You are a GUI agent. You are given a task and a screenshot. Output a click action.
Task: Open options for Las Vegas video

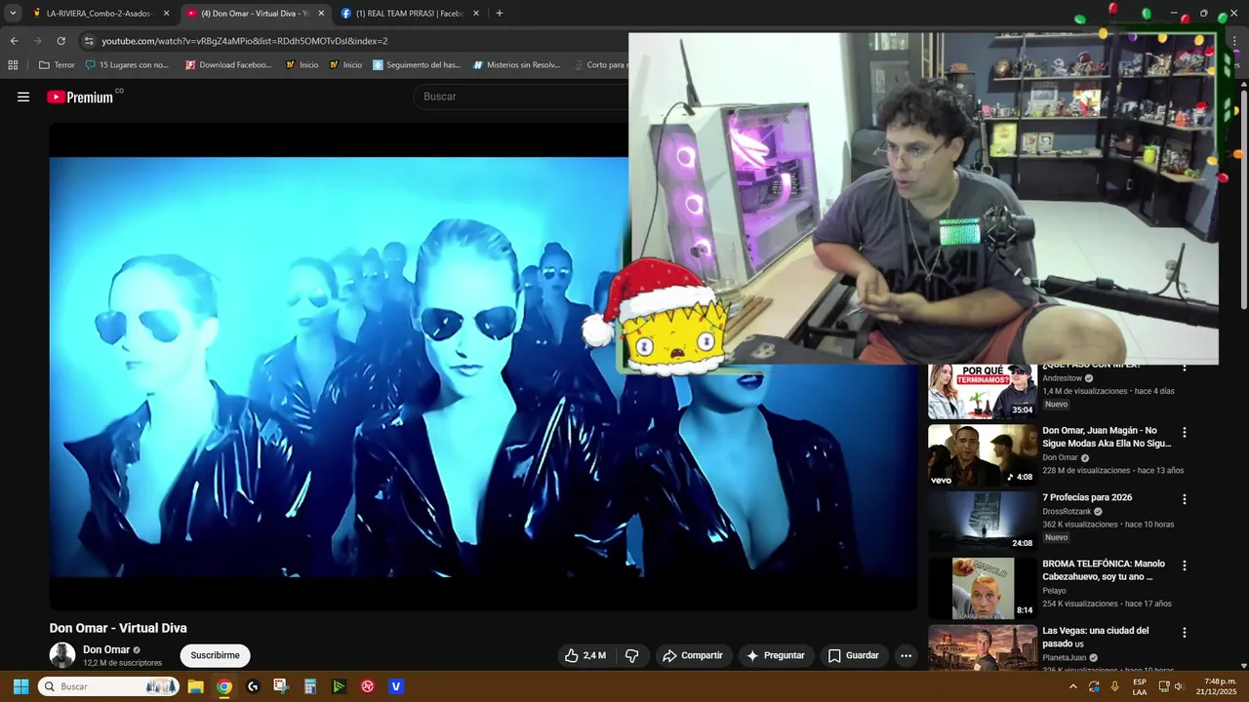point(1185,632)
